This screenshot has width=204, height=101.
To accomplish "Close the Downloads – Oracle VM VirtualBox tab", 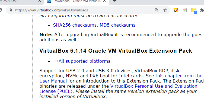I will [104, 1].
